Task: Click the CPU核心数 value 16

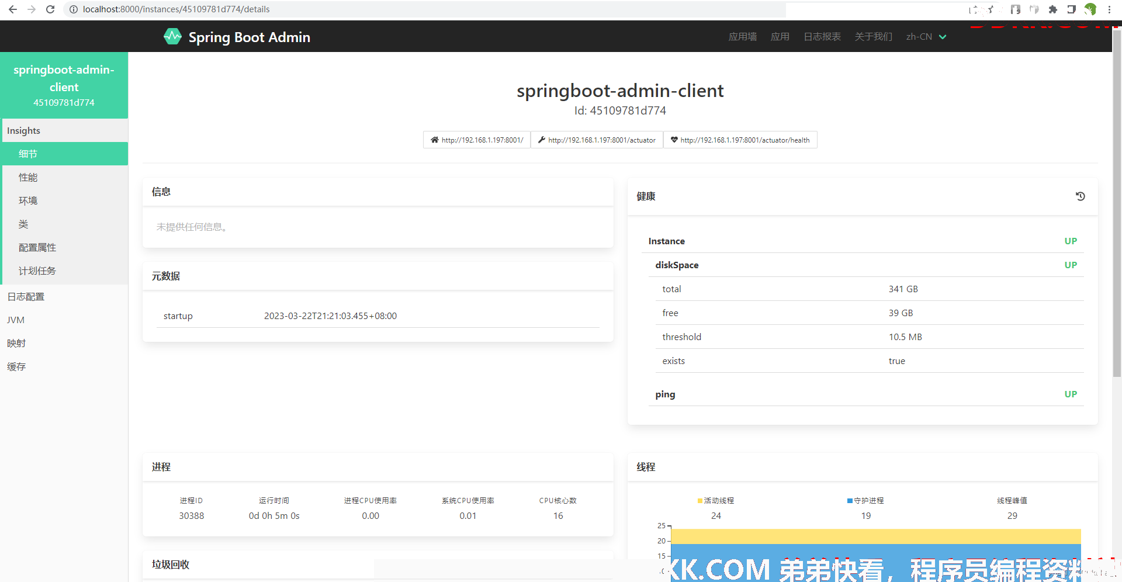Action: [x=558, y=515]
